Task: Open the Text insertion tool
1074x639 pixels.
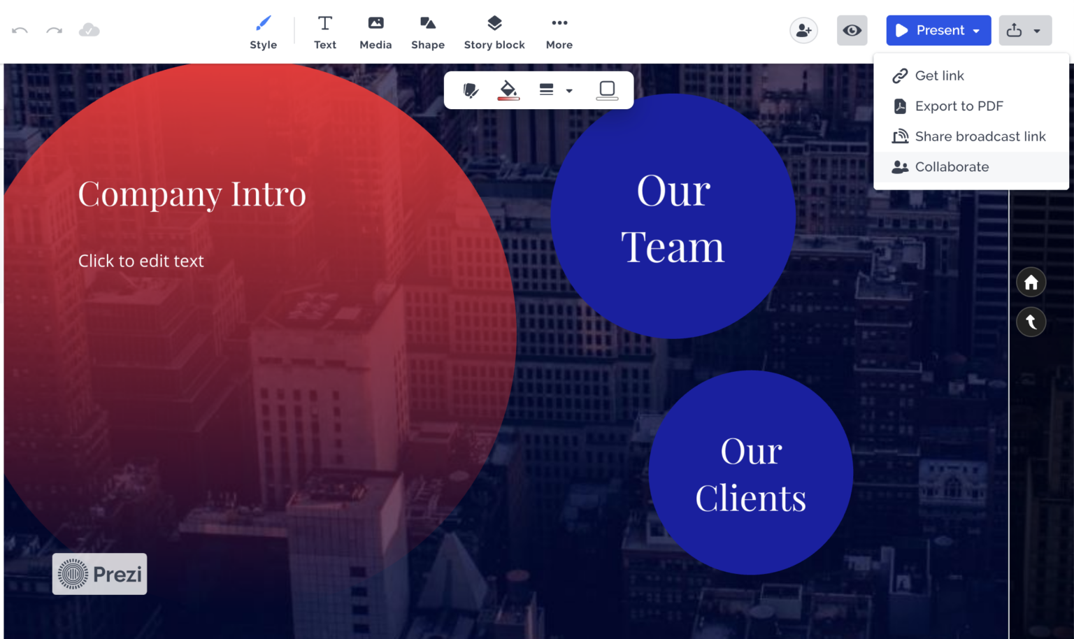Action: tap(324, 31)
